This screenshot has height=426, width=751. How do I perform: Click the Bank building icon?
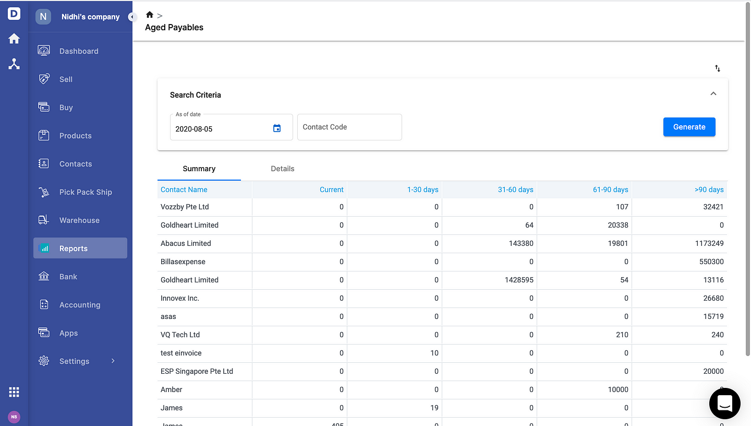pos(44,277)
